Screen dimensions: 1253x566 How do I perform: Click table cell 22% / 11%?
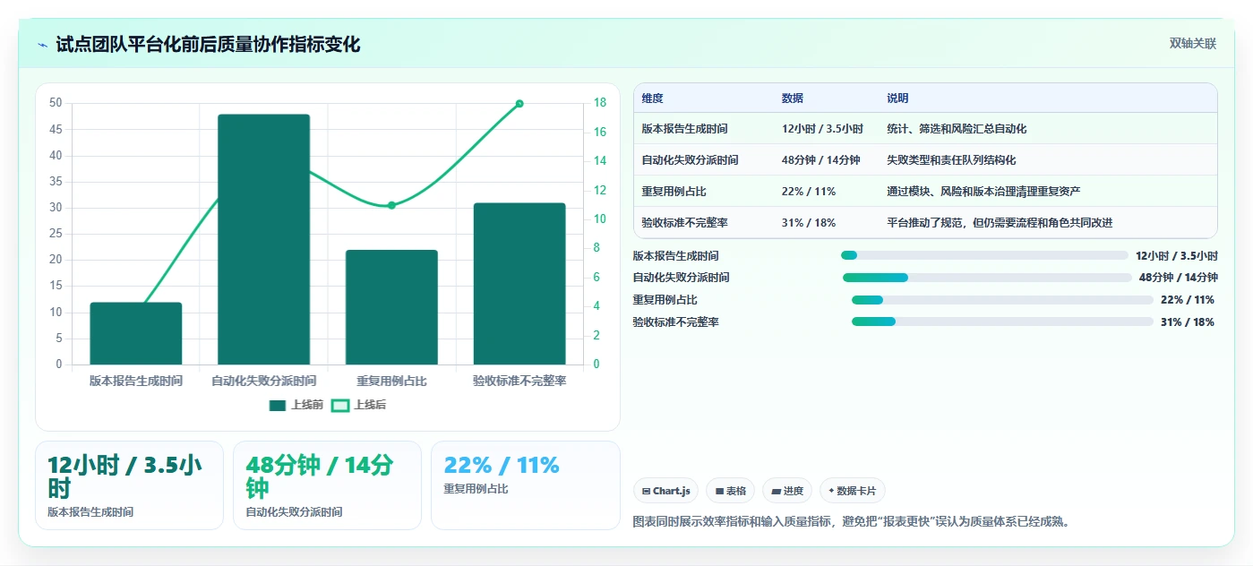[x=808, y=192]
